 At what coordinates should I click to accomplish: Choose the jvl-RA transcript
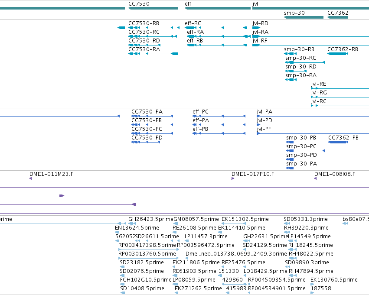[x=310, y=36]
